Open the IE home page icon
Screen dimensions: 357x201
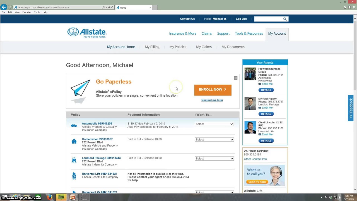[345, 7]
